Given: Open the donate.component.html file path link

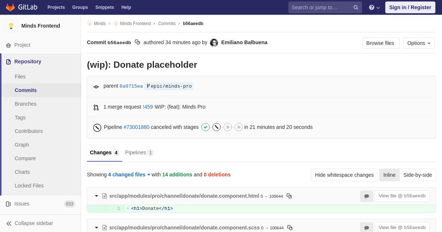Looking at the screenshot, I should pyautogui.click(x=184, y=196).
